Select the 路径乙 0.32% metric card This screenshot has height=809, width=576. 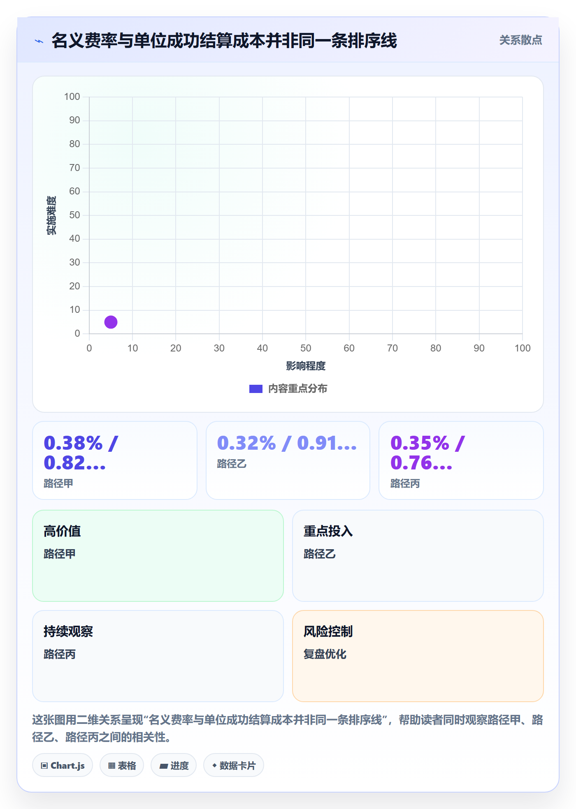click(x=288, y=460)
